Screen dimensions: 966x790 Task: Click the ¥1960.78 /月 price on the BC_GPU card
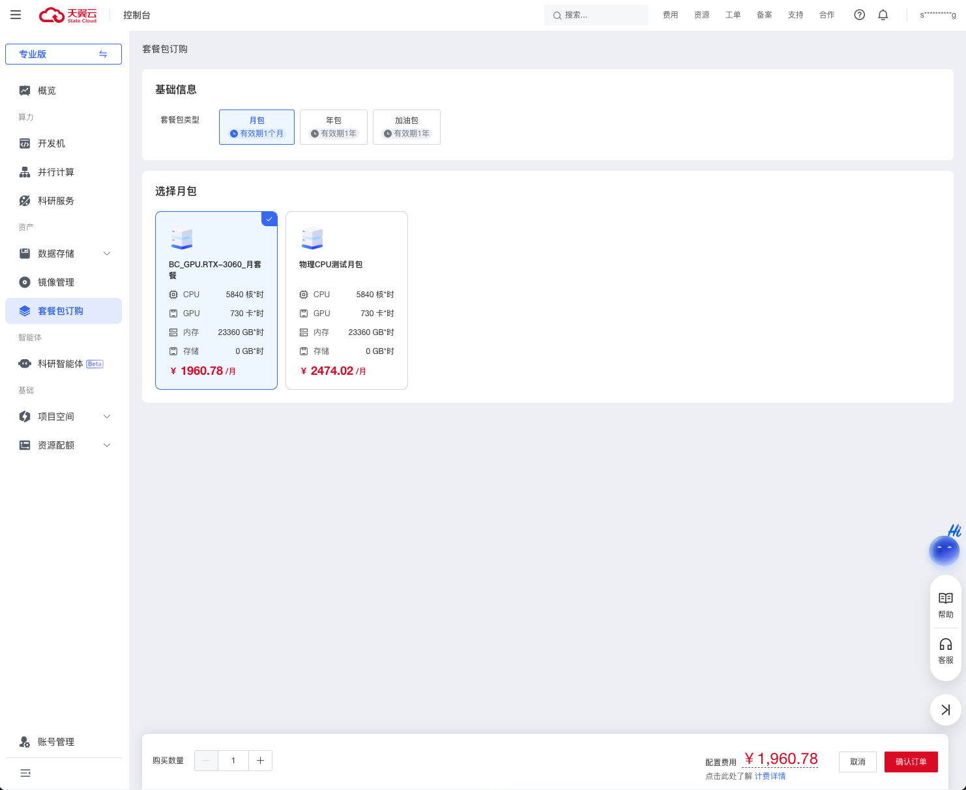point(203,371)
